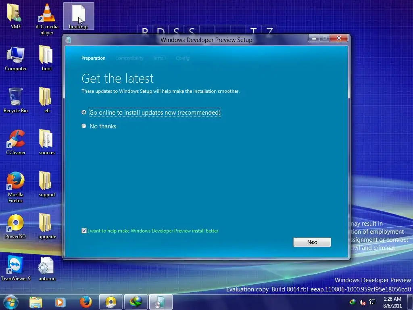The width and height of the screenshot is (413, 310).
Task: Open the autorun file icon
Action: pyautogui.click(x=47, y=268)
